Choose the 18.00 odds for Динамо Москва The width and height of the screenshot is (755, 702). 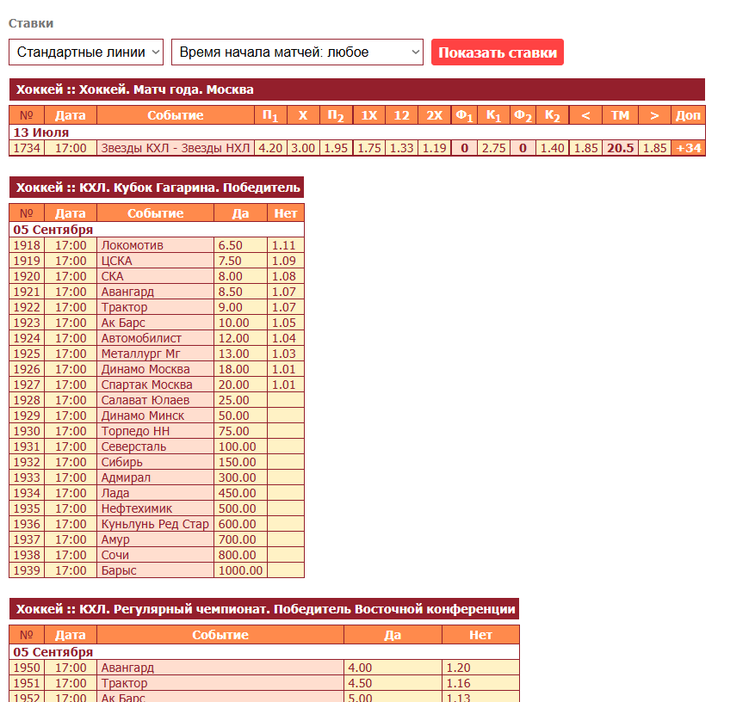point(240,369)
